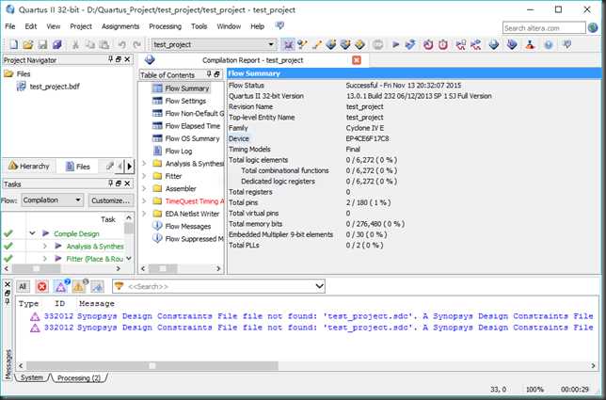Click the Flow Messages info icon
Screen dimensions: 606x400
(157, 226)
